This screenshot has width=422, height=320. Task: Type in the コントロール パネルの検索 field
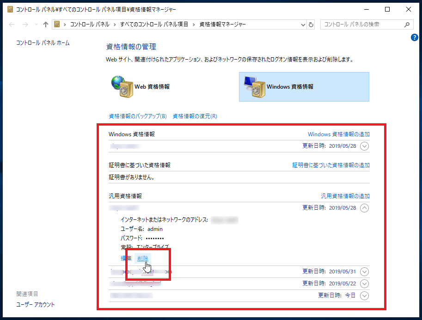click(x=361, y=24)
